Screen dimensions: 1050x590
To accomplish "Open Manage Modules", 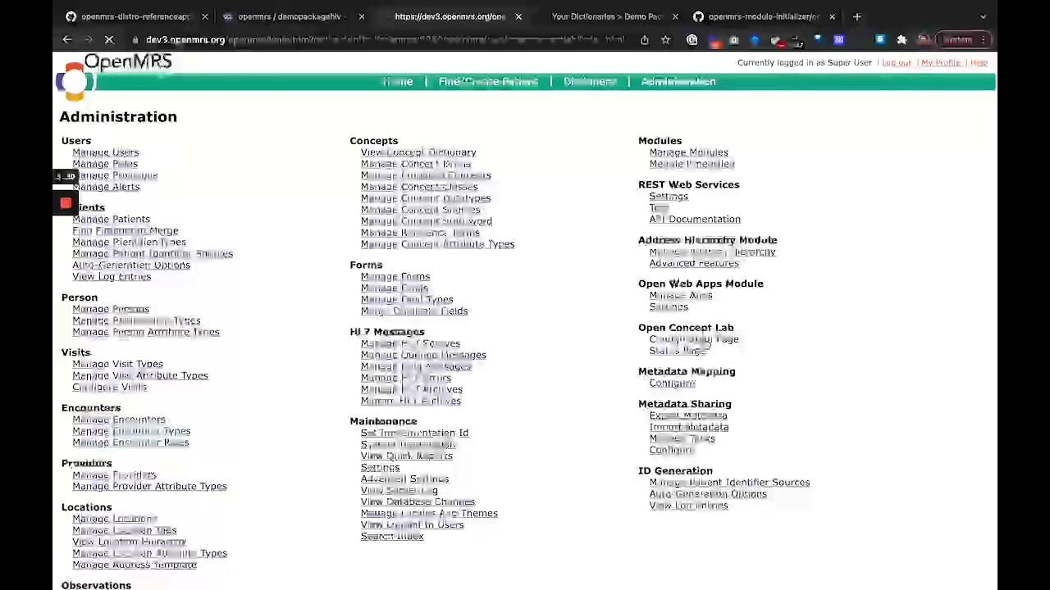I will [x=689, y=152].
